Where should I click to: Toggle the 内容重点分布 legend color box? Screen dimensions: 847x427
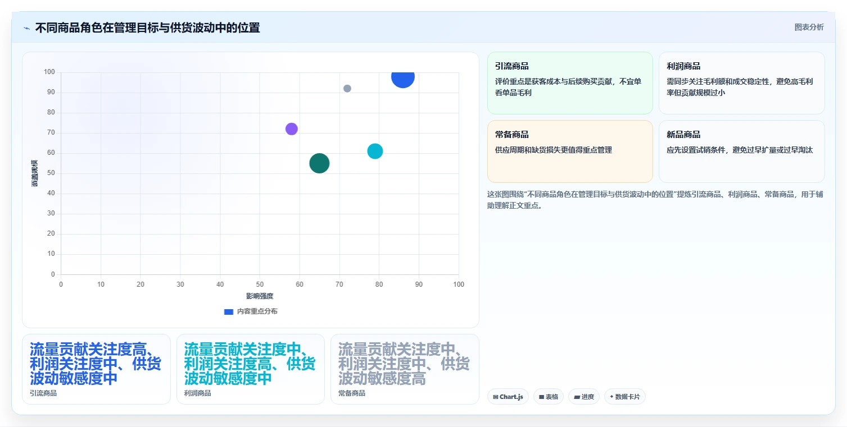point(229,311)
